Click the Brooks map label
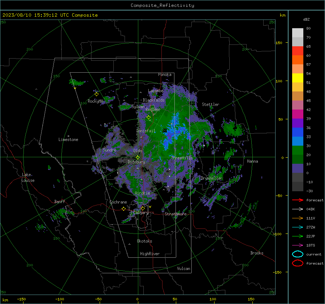 tap(257, 253)
